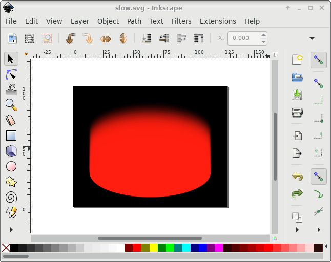Click the Copy icon in commands bar
The image size is (331, 262).
click(297, 217)
